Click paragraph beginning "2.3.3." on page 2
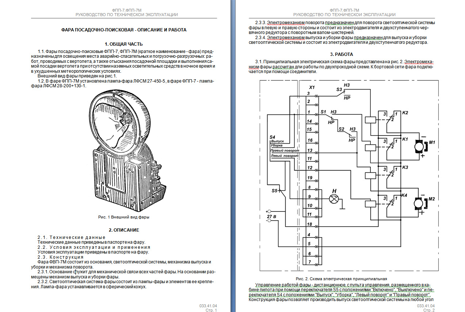Screen dimensions: 465x312 [341, 27]
